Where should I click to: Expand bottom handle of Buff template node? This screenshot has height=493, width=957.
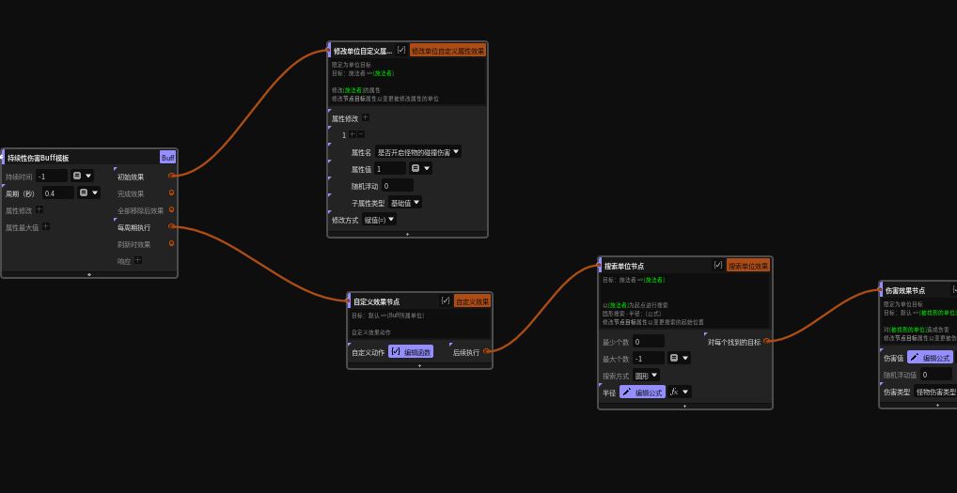click(x=89, y=275)
